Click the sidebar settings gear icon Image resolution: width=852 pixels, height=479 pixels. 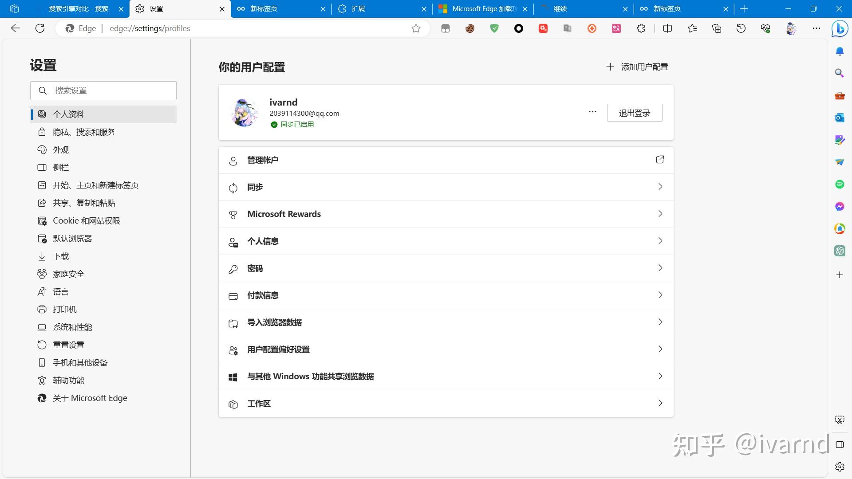click(840, 467)
